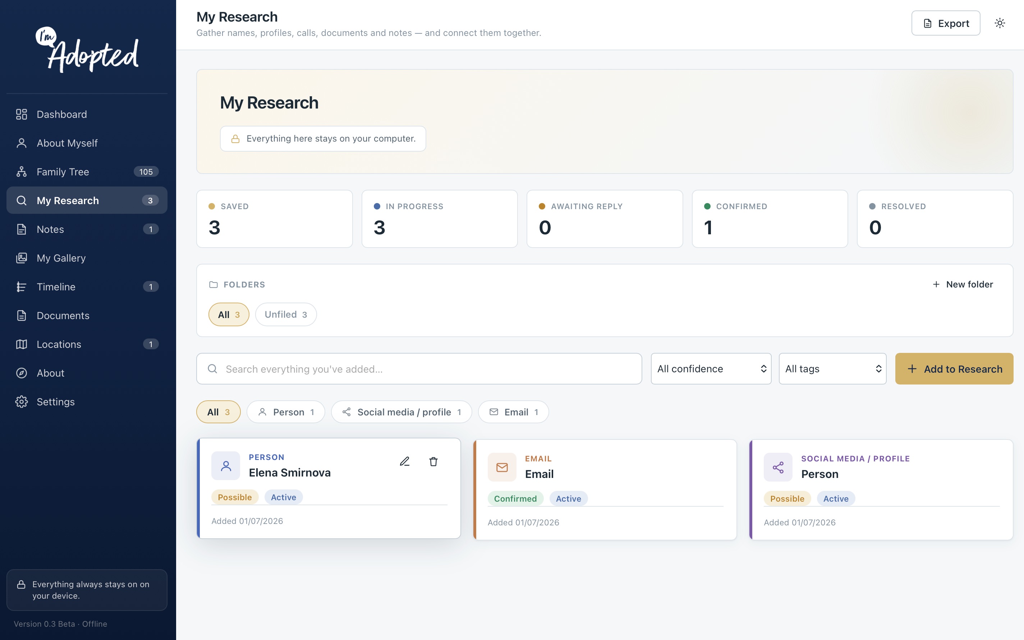Click the About compass icon
Viewport: 1024px width, 640px height.
(x=22, y=373)
